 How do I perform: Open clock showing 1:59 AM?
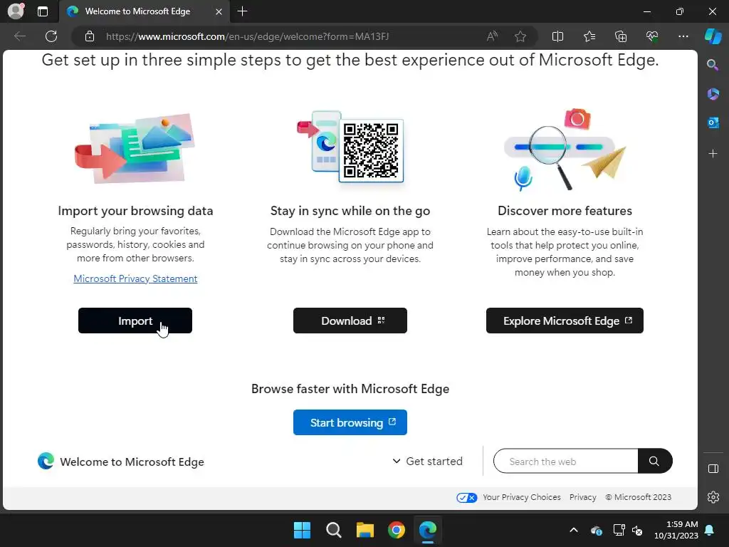pos(676,530)
